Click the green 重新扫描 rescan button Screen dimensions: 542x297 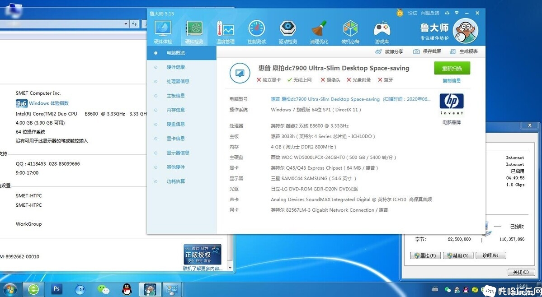[452, 68]
